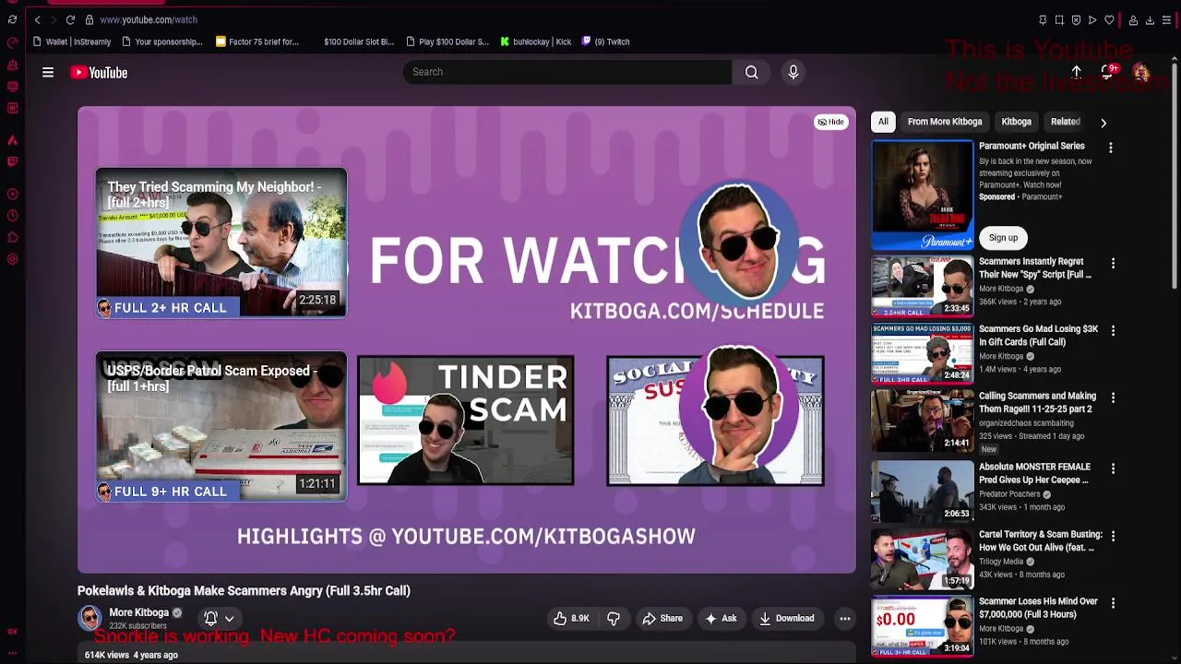
Task: Open YouTube notifications bell
Action: coord(1108,72)
